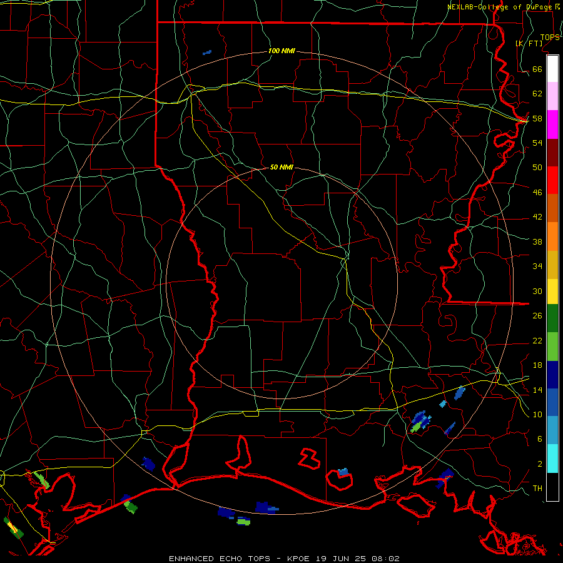563x563 pixels.
Task: Click the 62 value on the scale
Action: [537, 93]
